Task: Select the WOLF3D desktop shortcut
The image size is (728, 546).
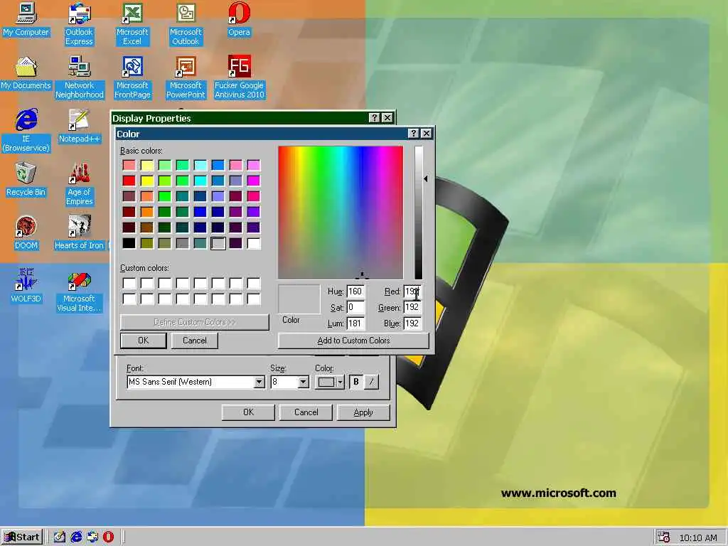Action: 26,286
